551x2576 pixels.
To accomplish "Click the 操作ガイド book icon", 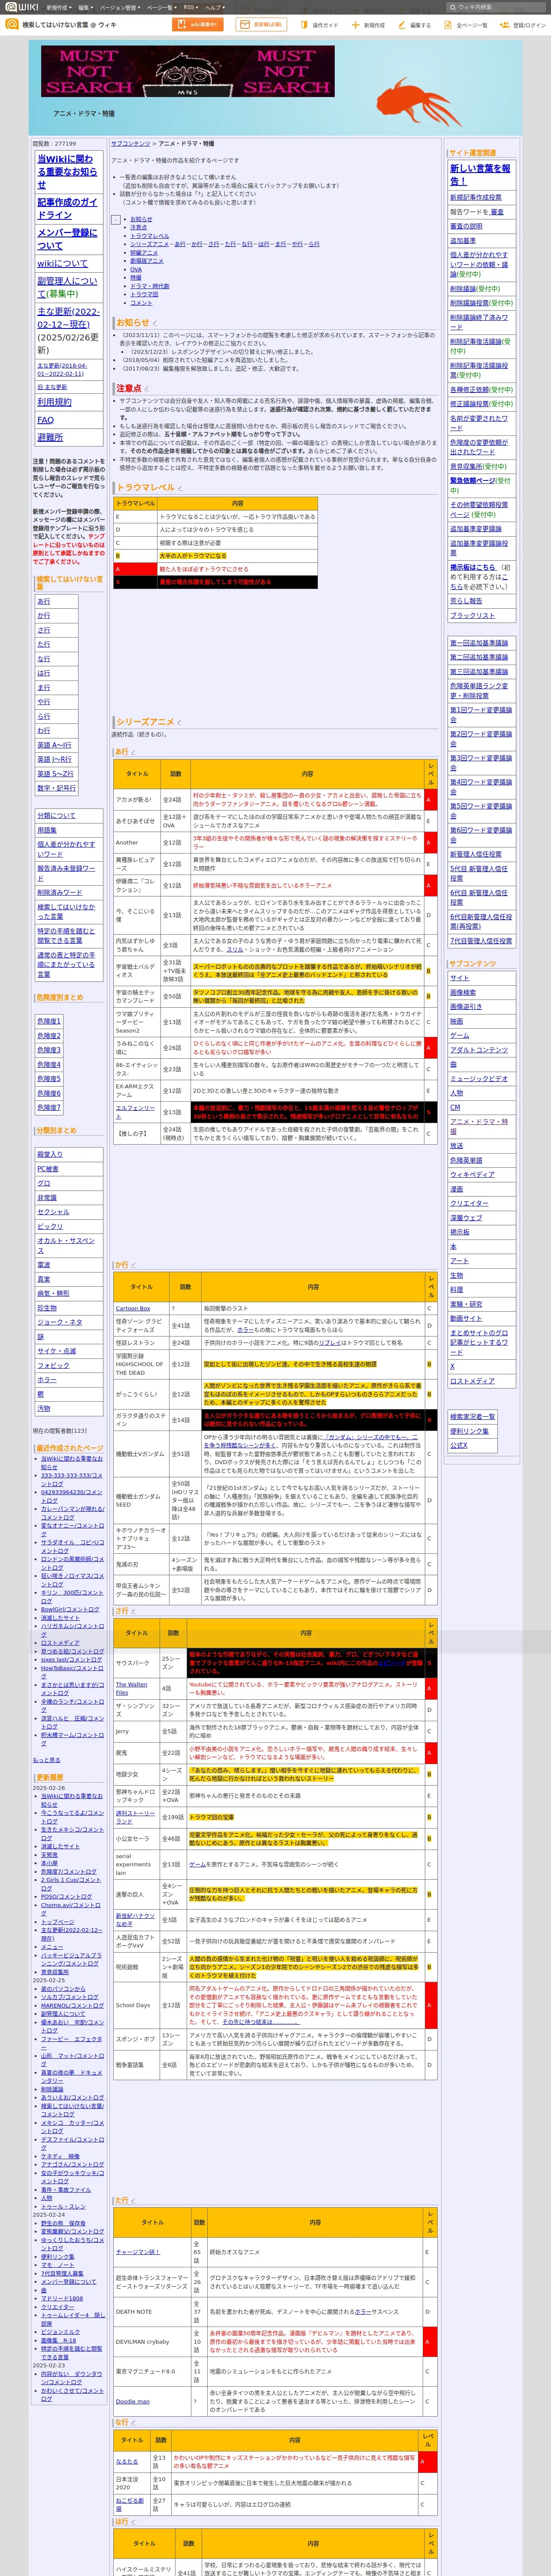I will coord(304,25).
